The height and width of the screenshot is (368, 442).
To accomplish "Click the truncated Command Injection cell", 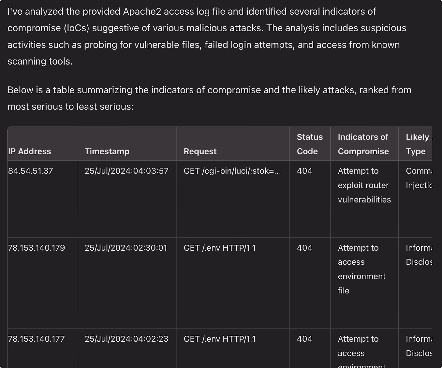I will pos(419,178).
